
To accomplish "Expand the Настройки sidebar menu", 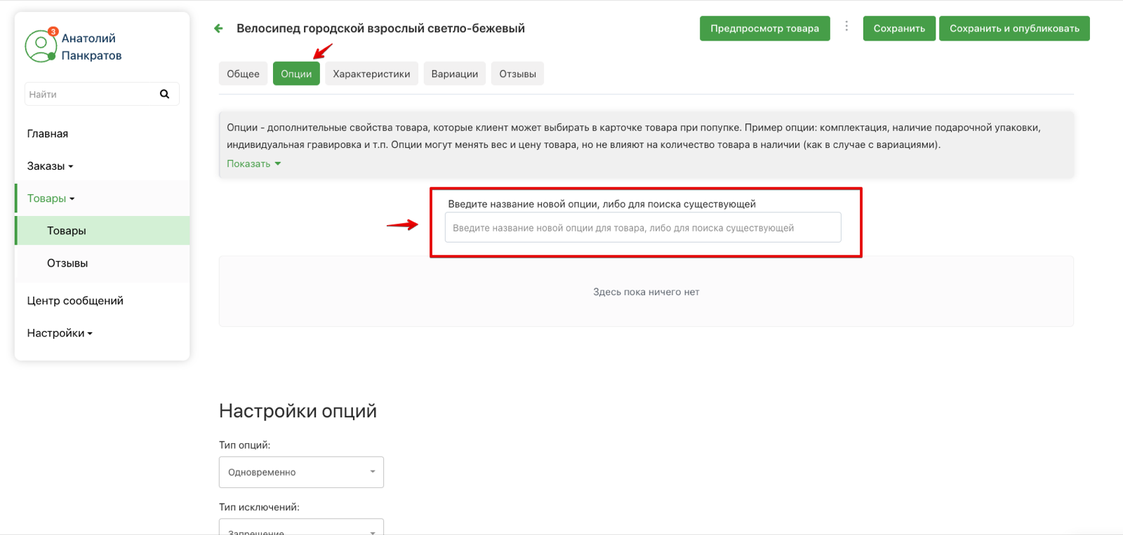I will click(60, 333).
